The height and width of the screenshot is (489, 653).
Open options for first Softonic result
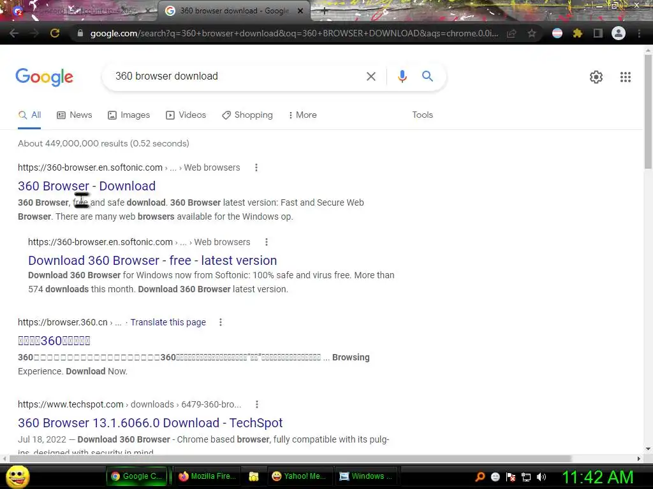[x=256, y=167]
